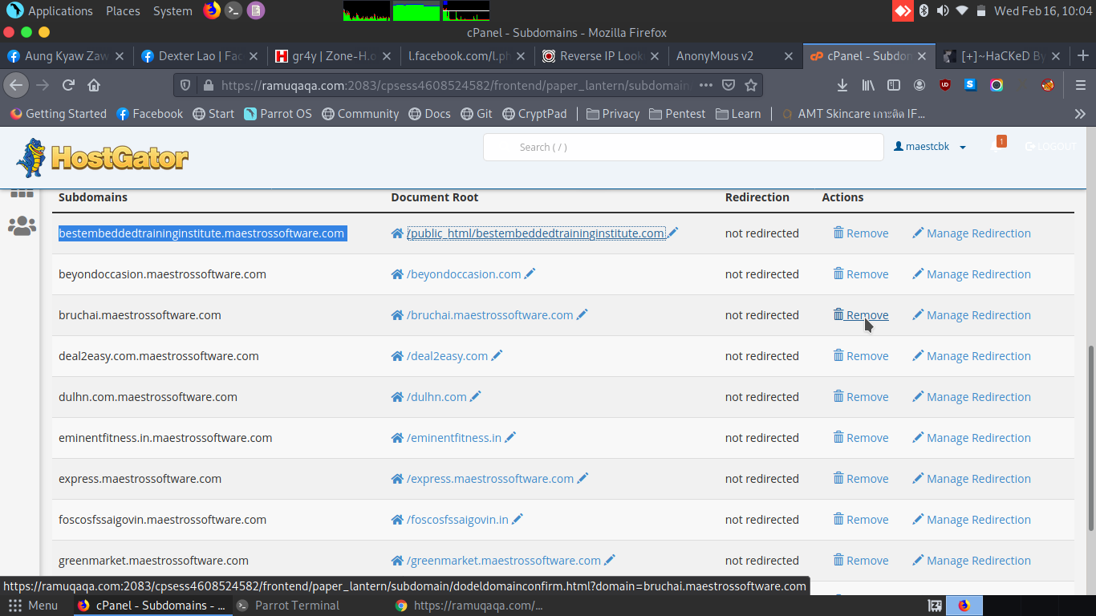Open the User Manager sidebar icon
Screen dimensions: 1096x616
tap(22, 226)
